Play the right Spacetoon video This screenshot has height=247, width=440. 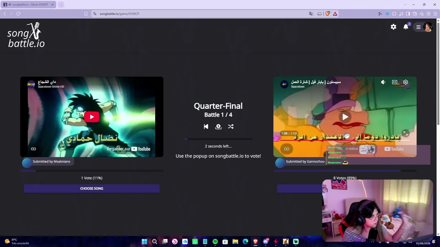pyautogui.click(x=345, y=117)
